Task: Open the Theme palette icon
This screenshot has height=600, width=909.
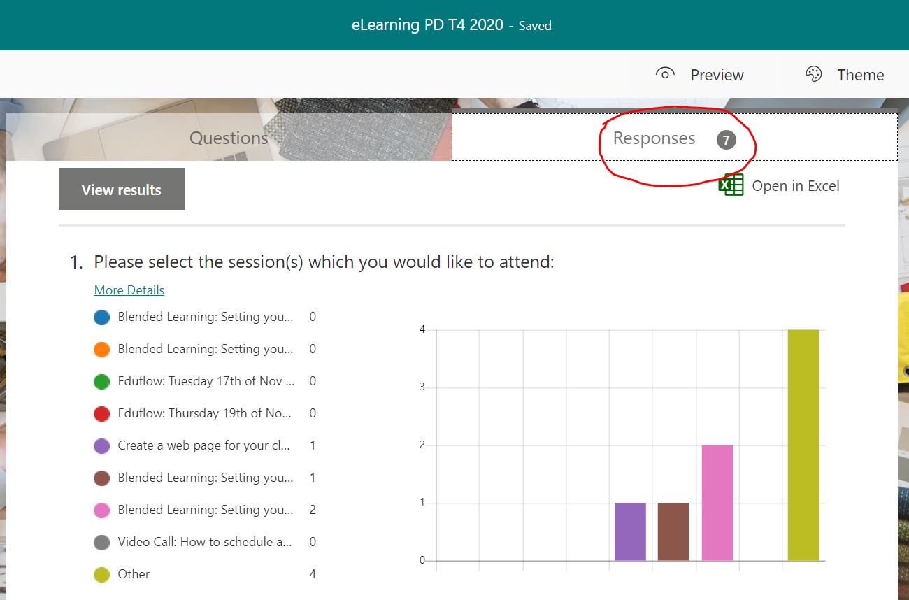Action: pyautogui.click(x=813, y=73)
